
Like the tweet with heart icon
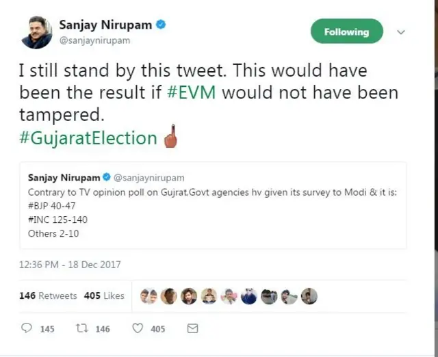(137, 328)
